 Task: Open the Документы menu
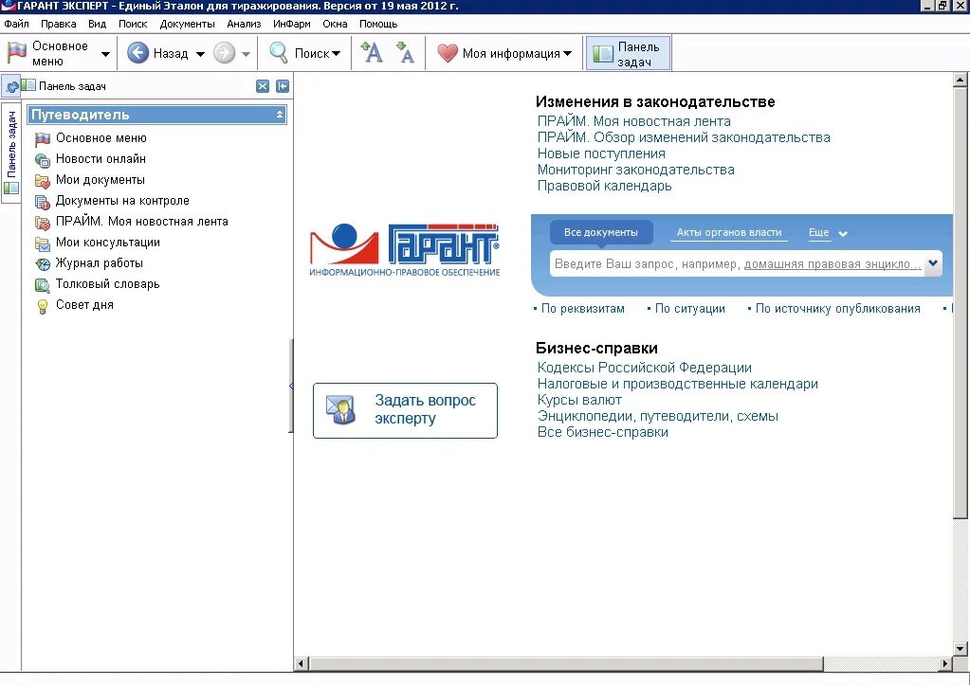tap(187, 24)
